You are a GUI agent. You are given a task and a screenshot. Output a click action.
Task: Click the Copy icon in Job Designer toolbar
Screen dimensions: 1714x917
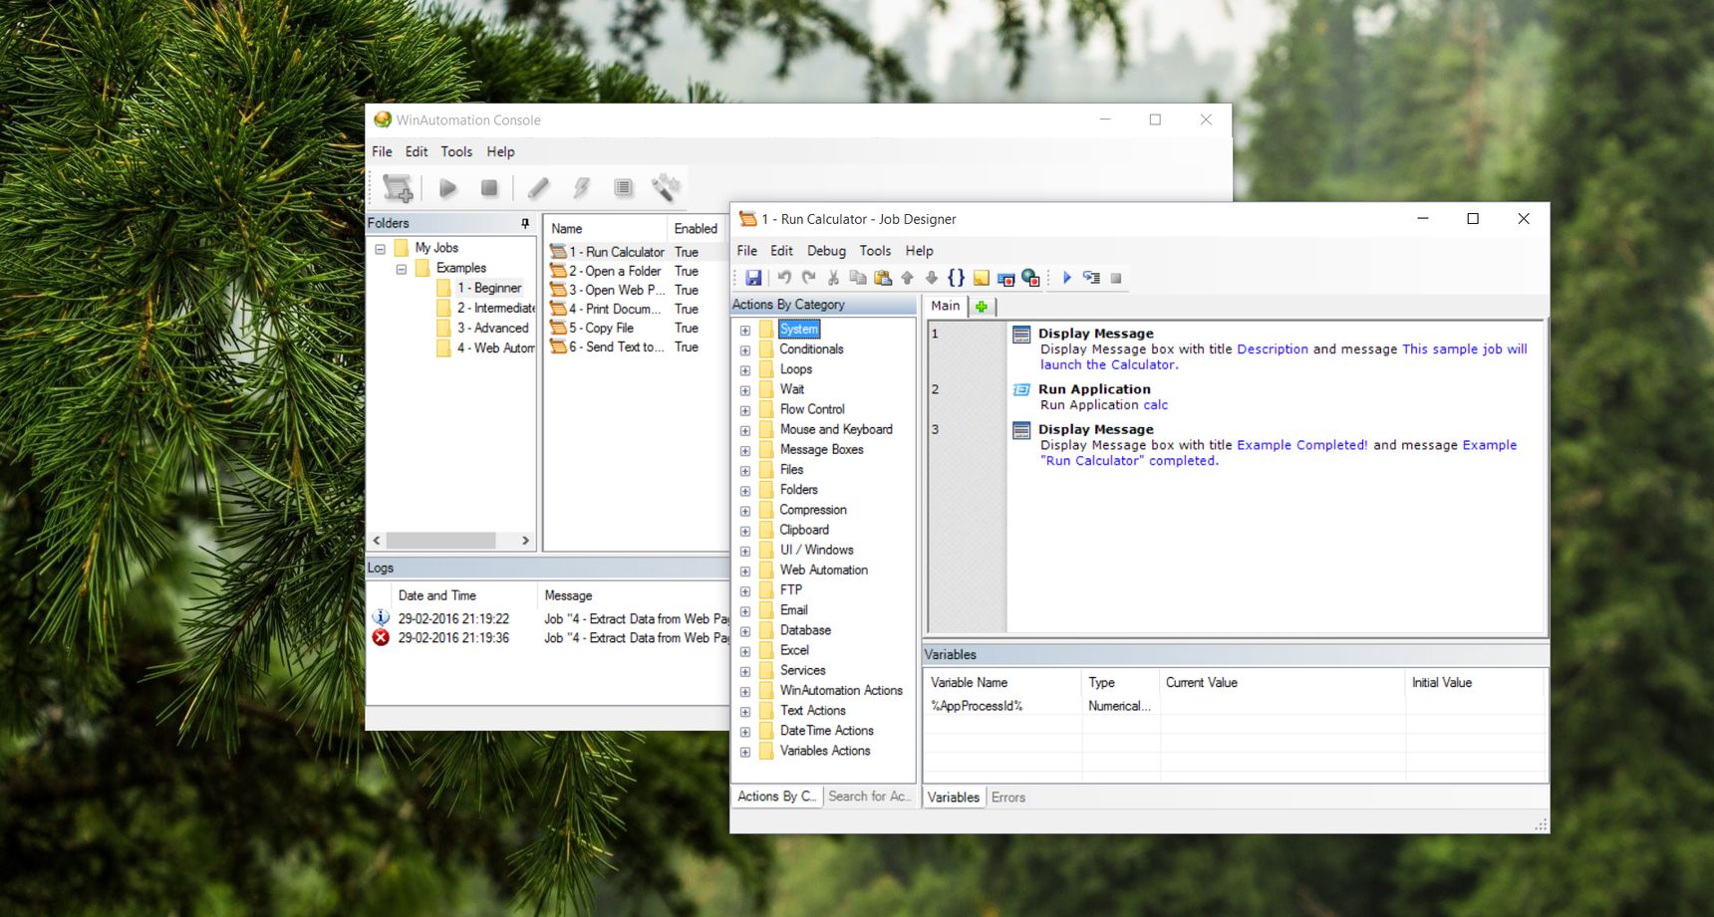pyautogui.click(x=857, y=278)
